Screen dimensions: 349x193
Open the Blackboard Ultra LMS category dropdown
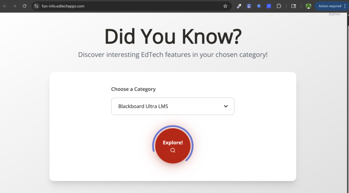[x=173, y=106]
